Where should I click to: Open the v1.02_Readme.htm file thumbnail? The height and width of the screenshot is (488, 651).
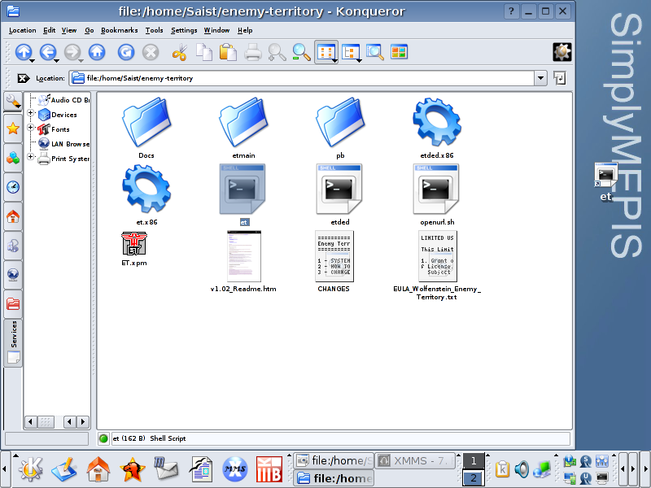(243, 255)
